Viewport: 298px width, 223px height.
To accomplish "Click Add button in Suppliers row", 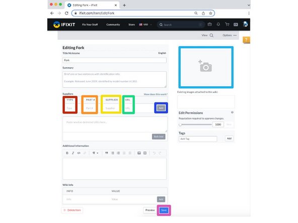I will tap(161, 108).
